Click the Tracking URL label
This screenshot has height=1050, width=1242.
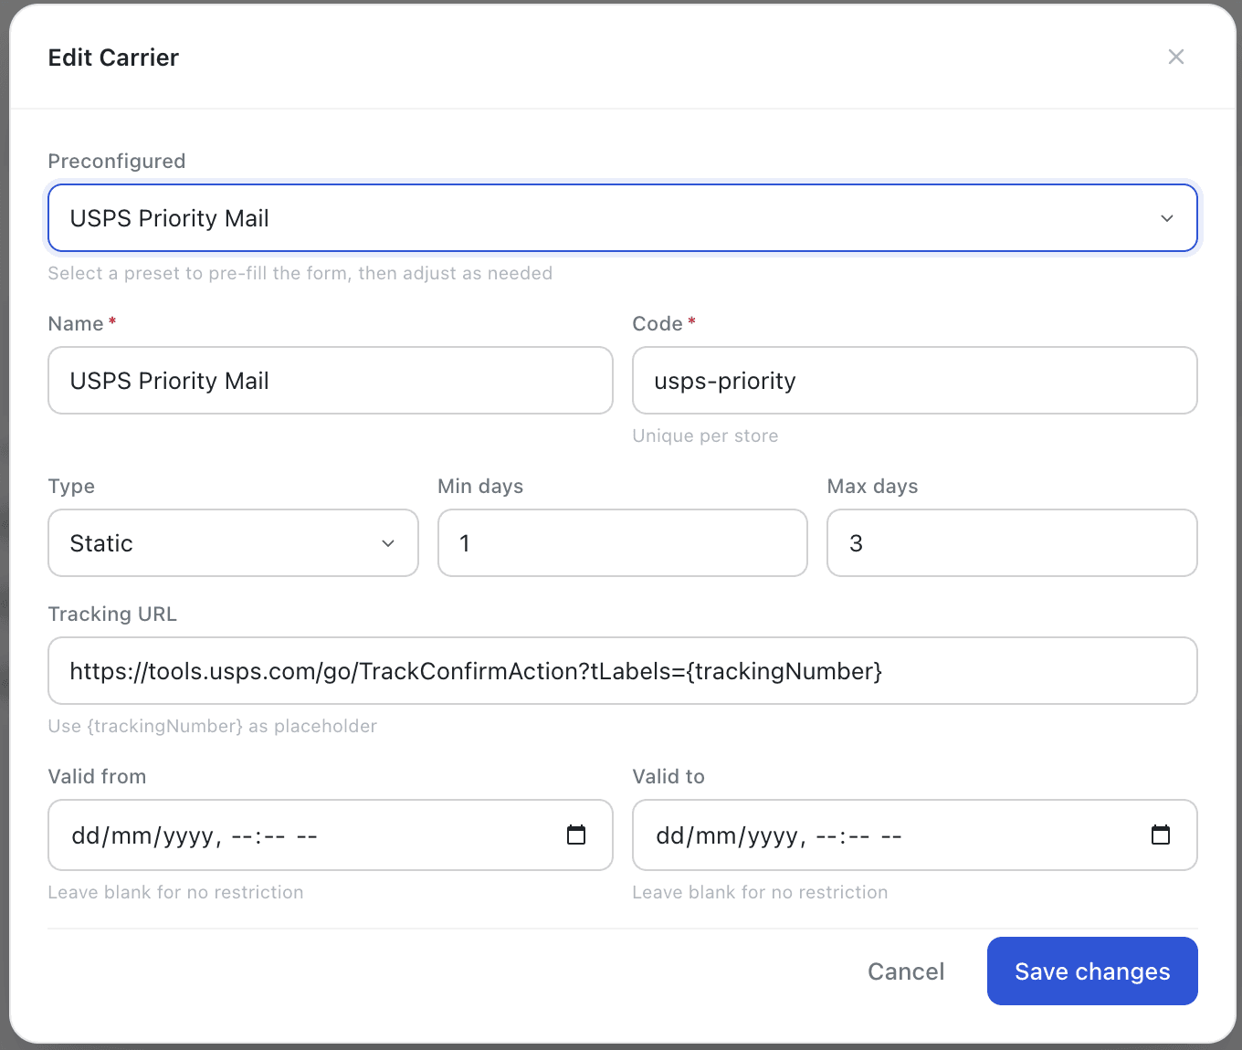click(112, 614)
